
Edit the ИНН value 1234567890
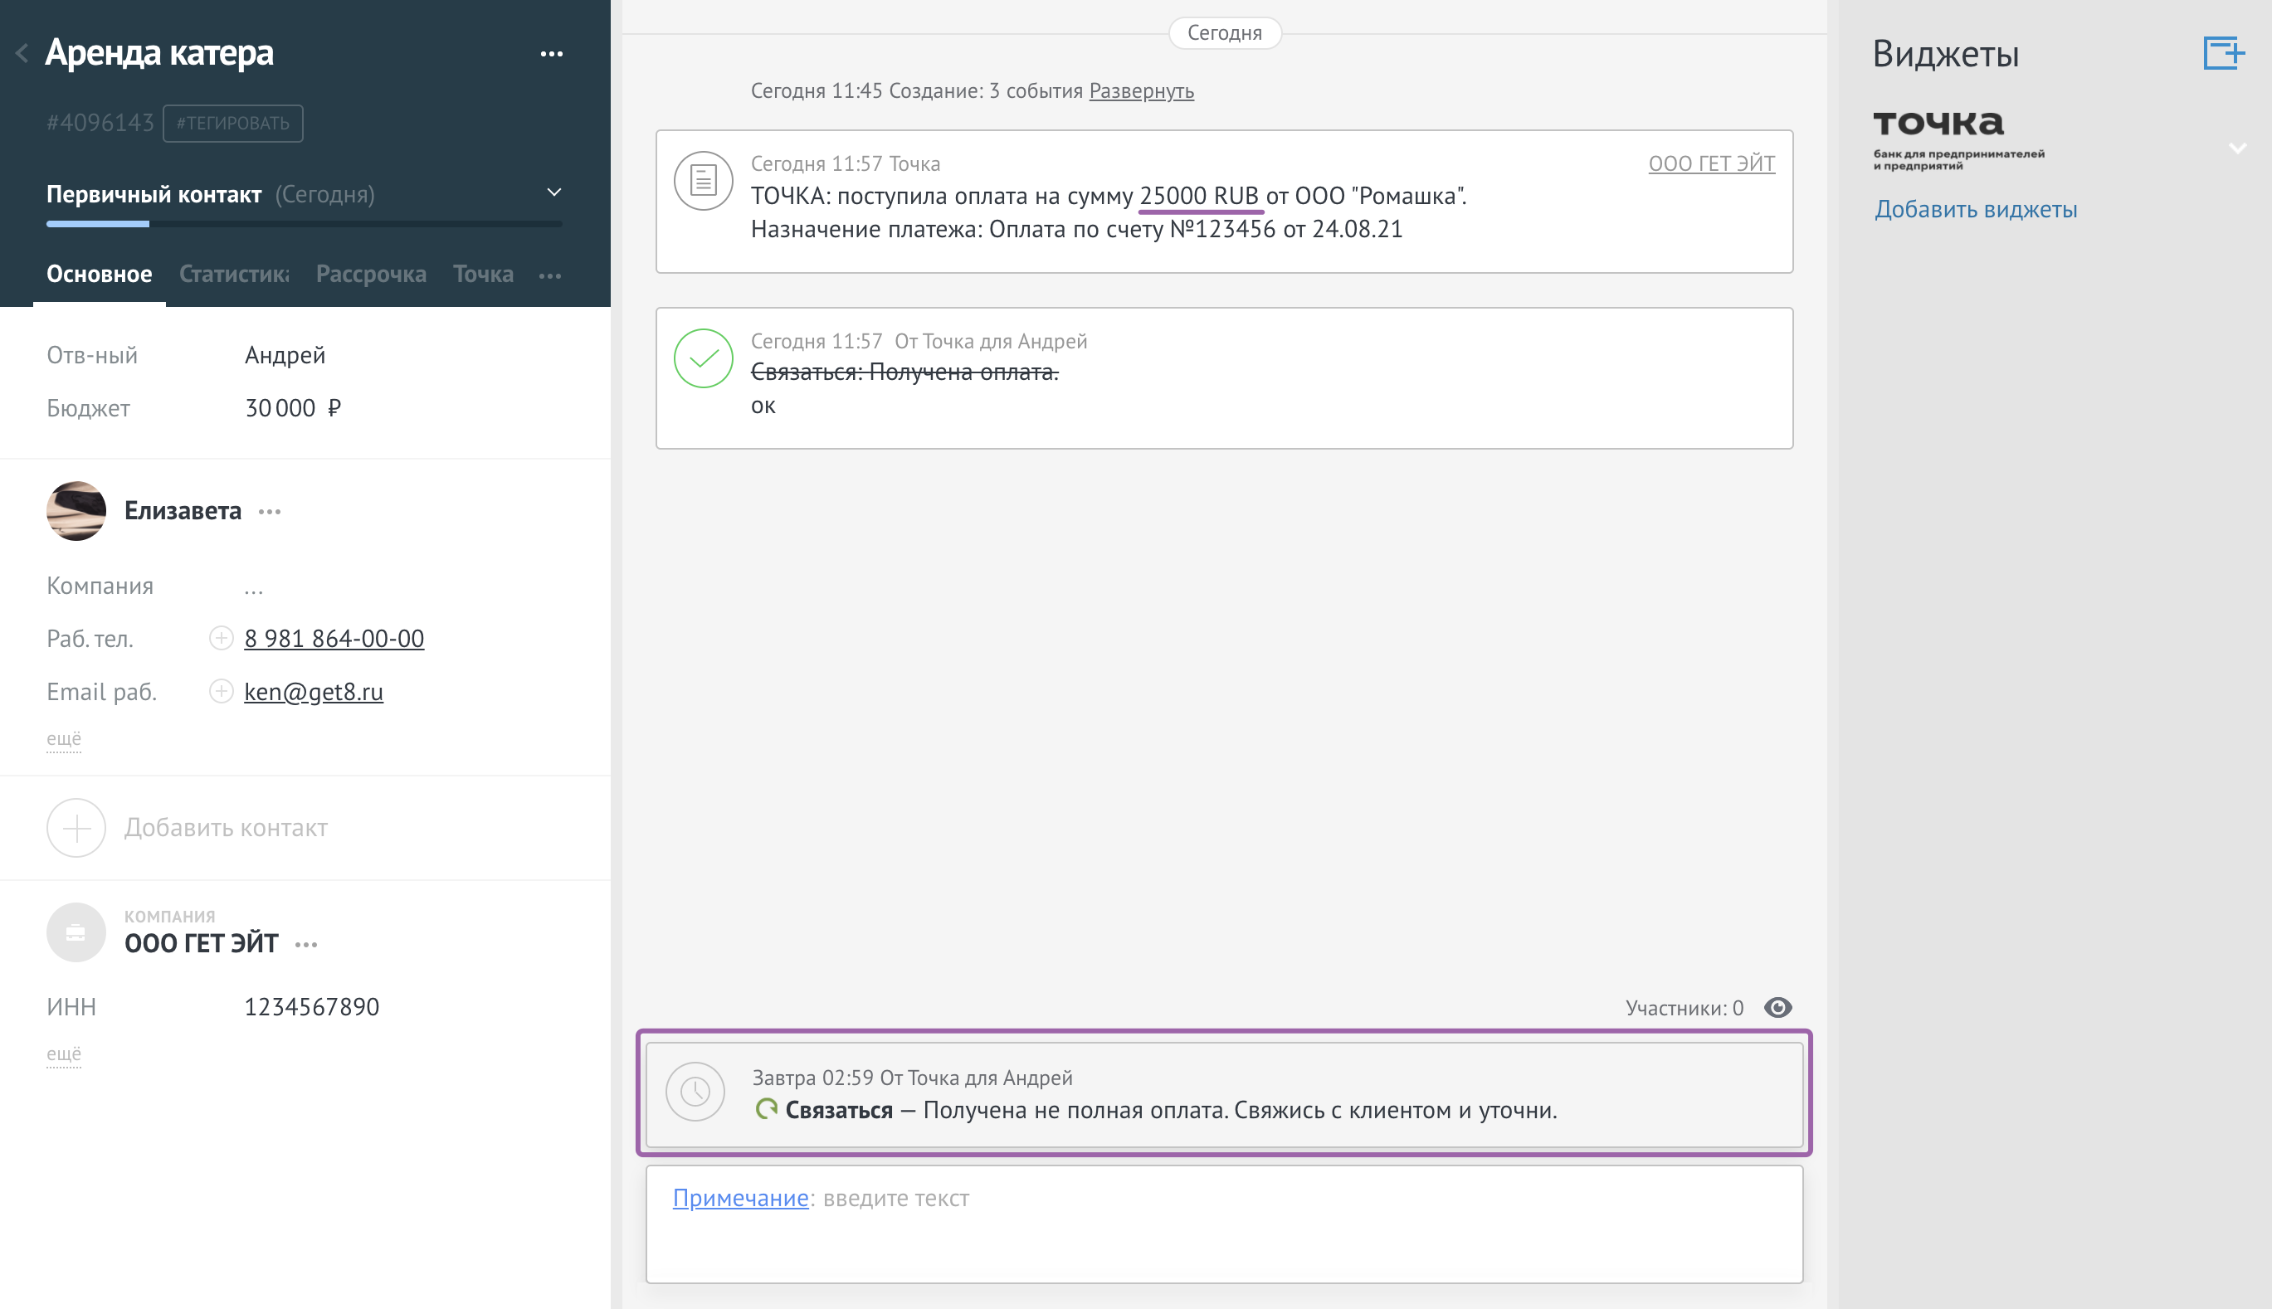(312, 1007)
